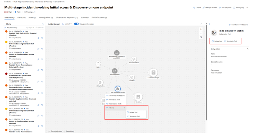Go back to incident details
This screenshot has width=254, height=133.
[x=238, y=25]
